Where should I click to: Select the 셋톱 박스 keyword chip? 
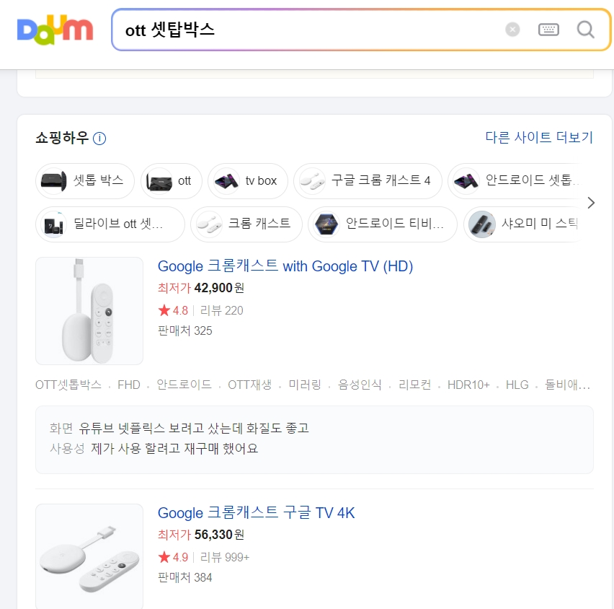pyautogui.click(x=85, y=181)
